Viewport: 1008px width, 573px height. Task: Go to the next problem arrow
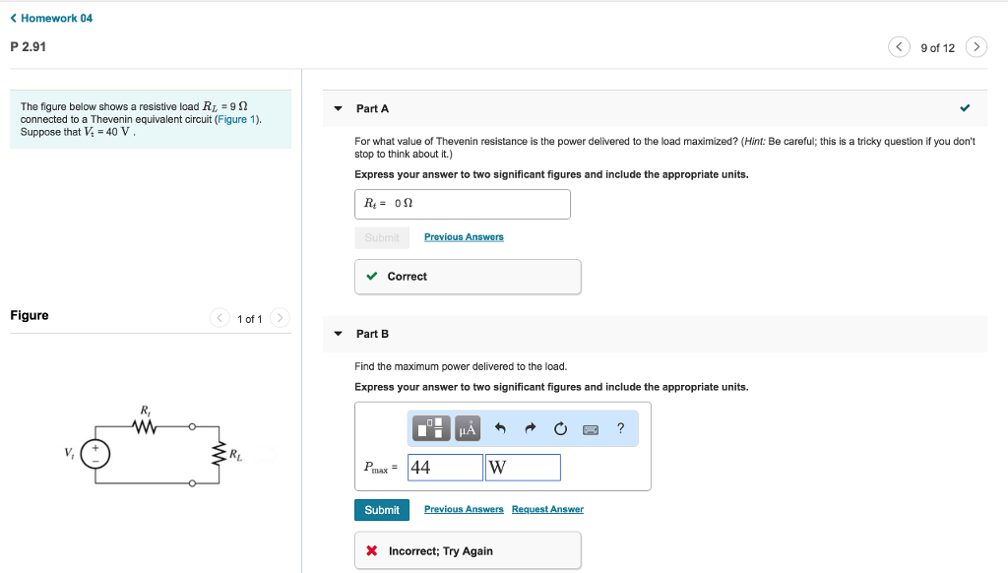pos(976,47)
